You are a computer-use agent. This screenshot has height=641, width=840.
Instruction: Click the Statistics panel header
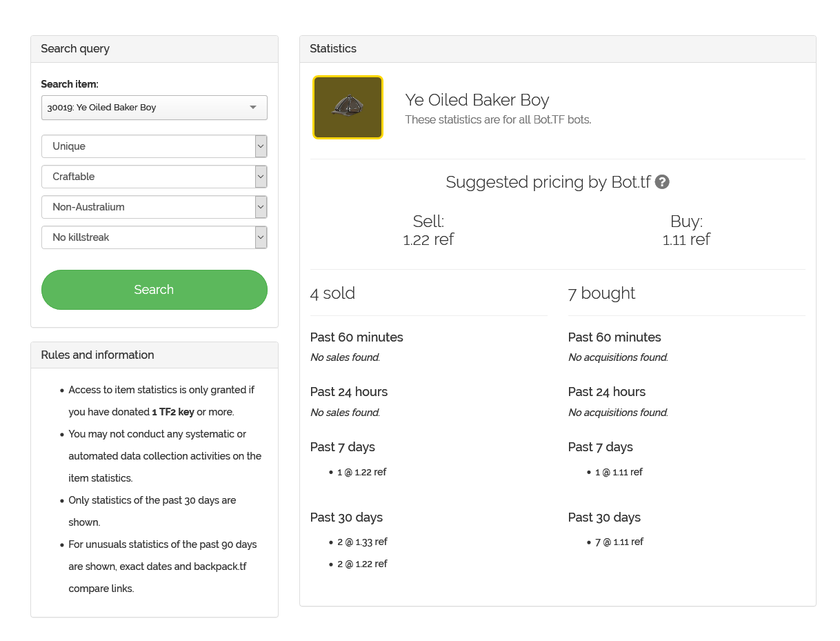point(333,49)
